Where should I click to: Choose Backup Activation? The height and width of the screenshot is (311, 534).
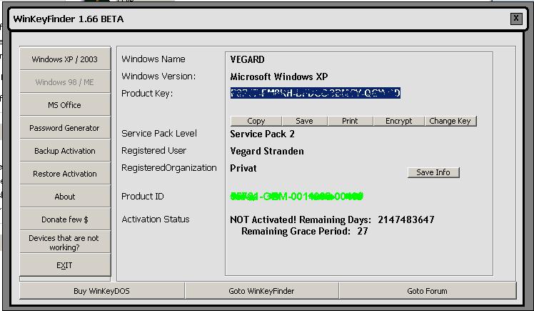tap(65, 150)
